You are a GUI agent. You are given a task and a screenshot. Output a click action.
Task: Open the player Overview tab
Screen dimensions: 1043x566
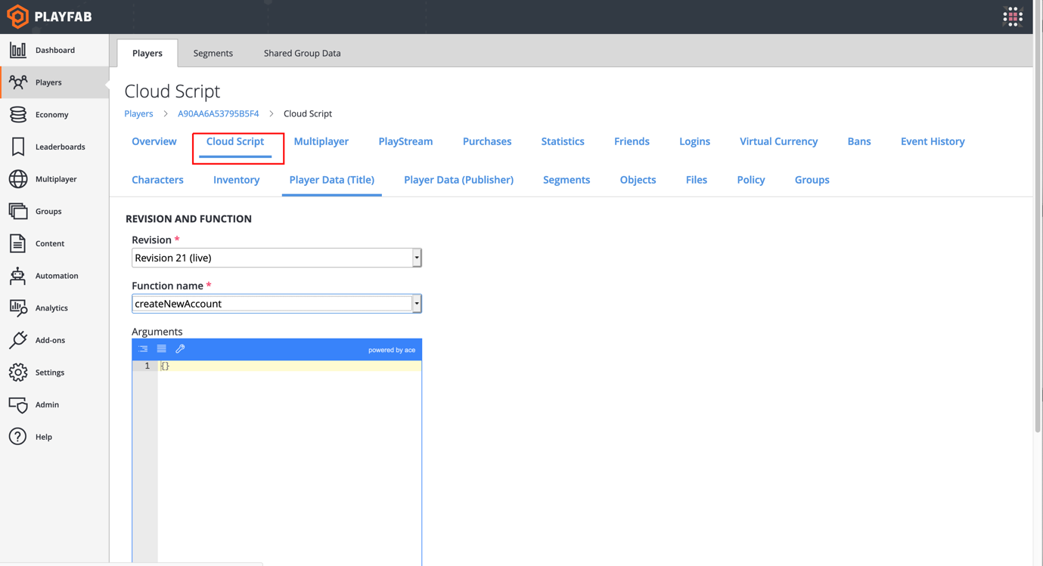click(x=154, y=141)
